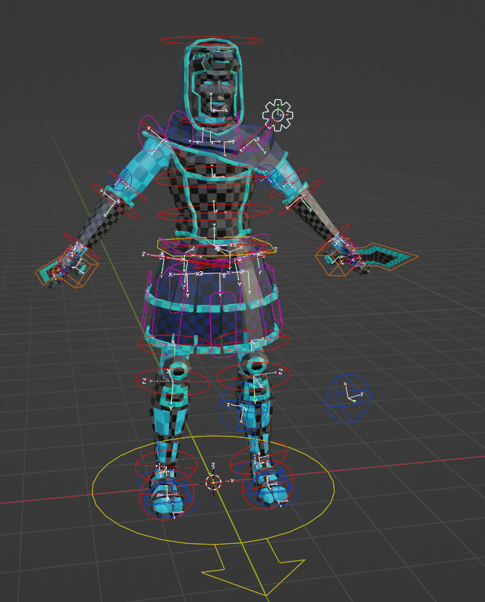Select the red knee ring on the screen-right leg
This screenshot has height=602, width=485.
[253, 376]
